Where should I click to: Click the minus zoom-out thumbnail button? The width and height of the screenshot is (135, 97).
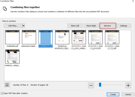click(91, 85)
